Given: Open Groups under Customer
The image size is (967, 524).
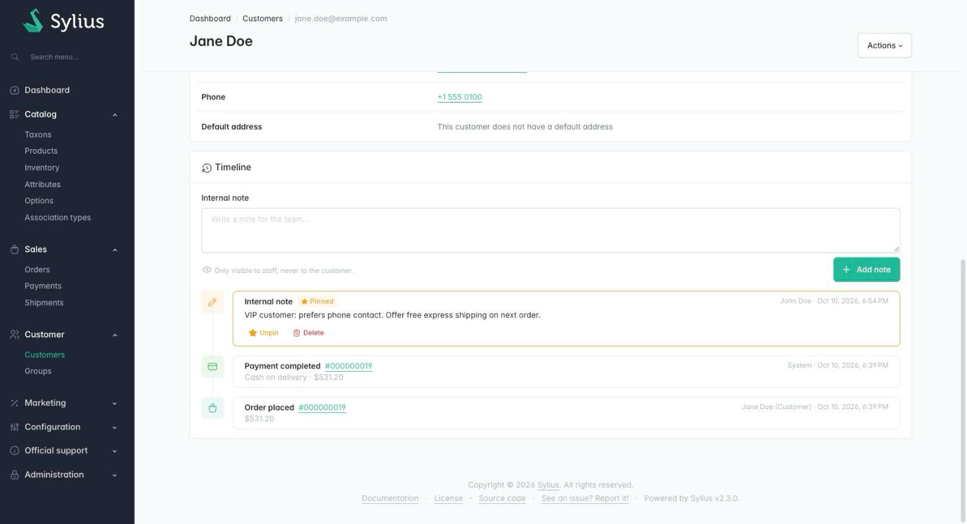Looking at the screenshot, I should point(38,371).
